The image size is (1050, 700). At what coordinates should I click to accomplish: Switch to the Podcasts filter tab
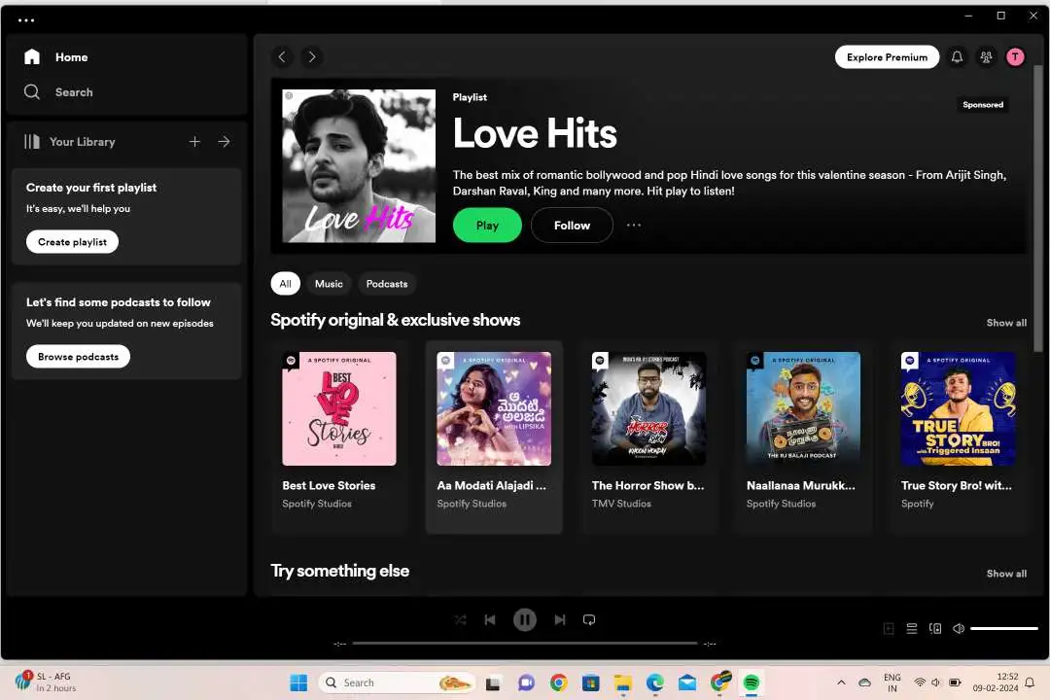coord(386,283)
